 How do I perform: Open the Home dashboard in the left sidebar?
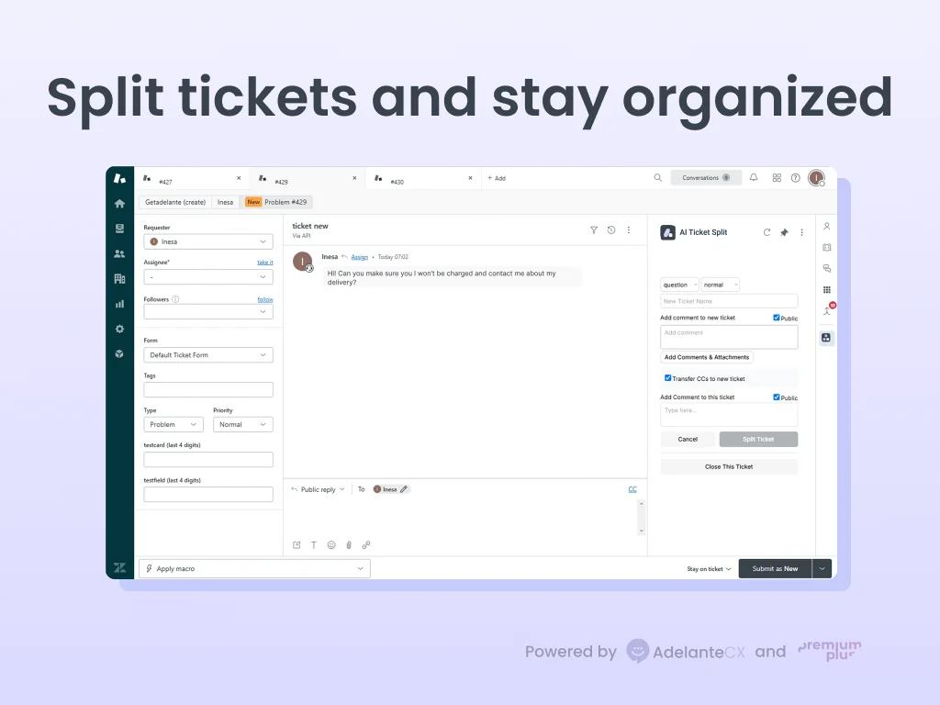tap(119, 203)
